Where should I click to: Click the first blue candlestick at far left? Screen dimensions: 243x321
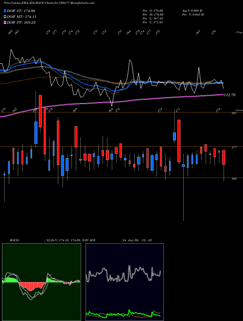(4, 175)
